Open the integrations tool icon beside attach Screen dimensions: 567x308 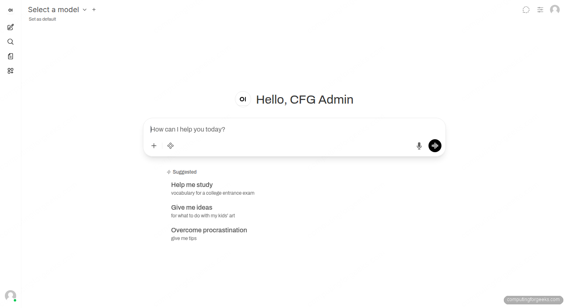tap(171, 145)
